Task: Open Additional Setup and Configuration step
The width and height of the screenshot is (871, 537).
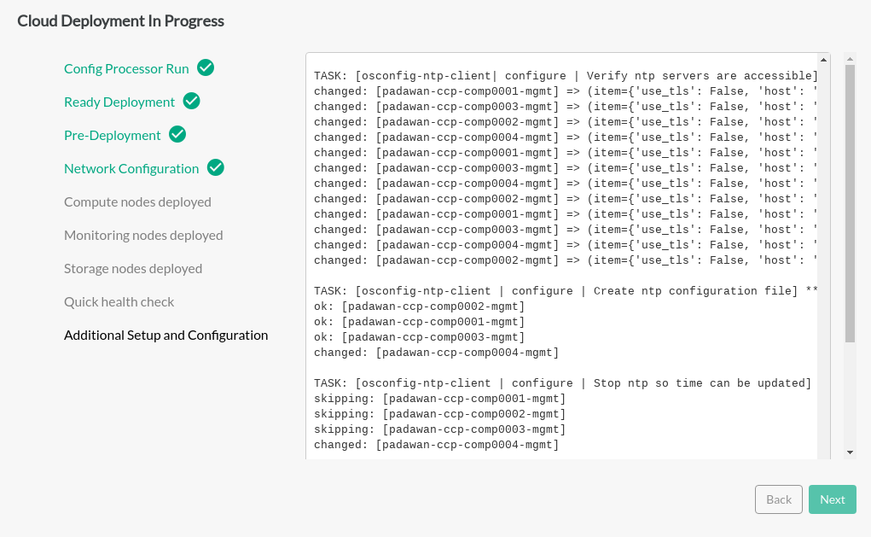Action: click(x=165, y=336)
